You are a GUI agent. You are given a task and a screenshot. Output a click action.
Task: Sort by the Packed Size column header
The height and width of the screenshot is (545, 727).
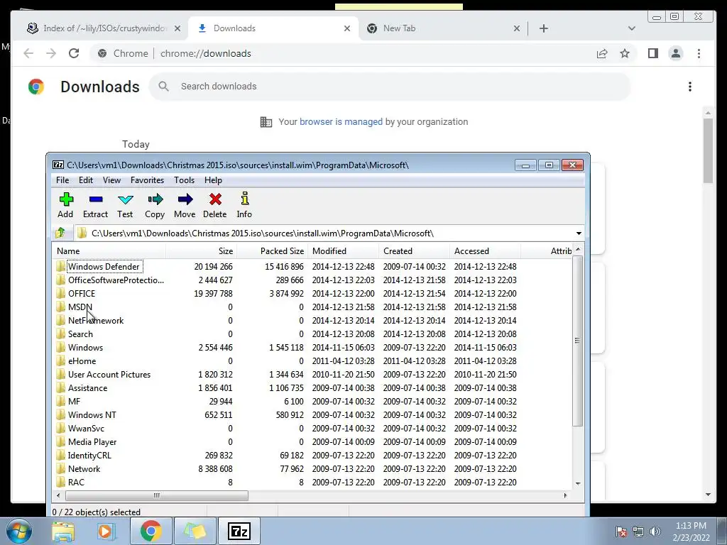[x=273, y=251]
